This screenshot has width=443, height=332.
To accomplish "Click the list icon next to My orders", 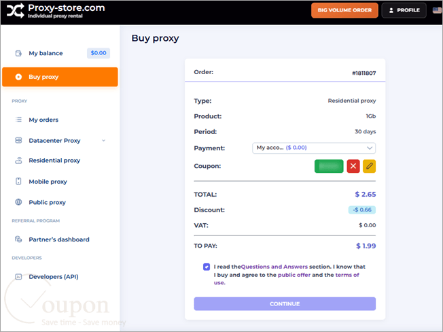I will (18, 120).
